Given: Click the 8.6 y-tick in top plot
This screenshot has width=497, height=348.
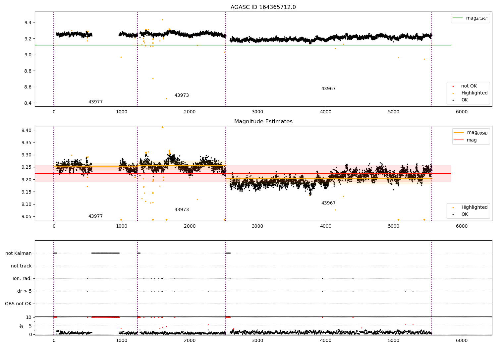Looking at the screenshot, I should [28, 87].
